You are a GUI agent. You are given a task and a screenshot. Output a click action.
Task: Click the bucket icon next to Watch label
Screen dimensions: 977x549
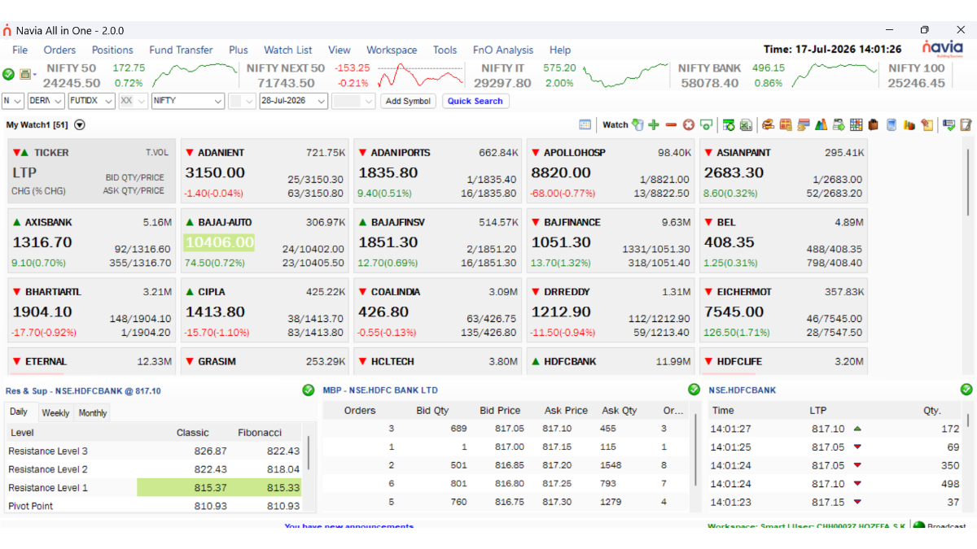coord(637,124)
